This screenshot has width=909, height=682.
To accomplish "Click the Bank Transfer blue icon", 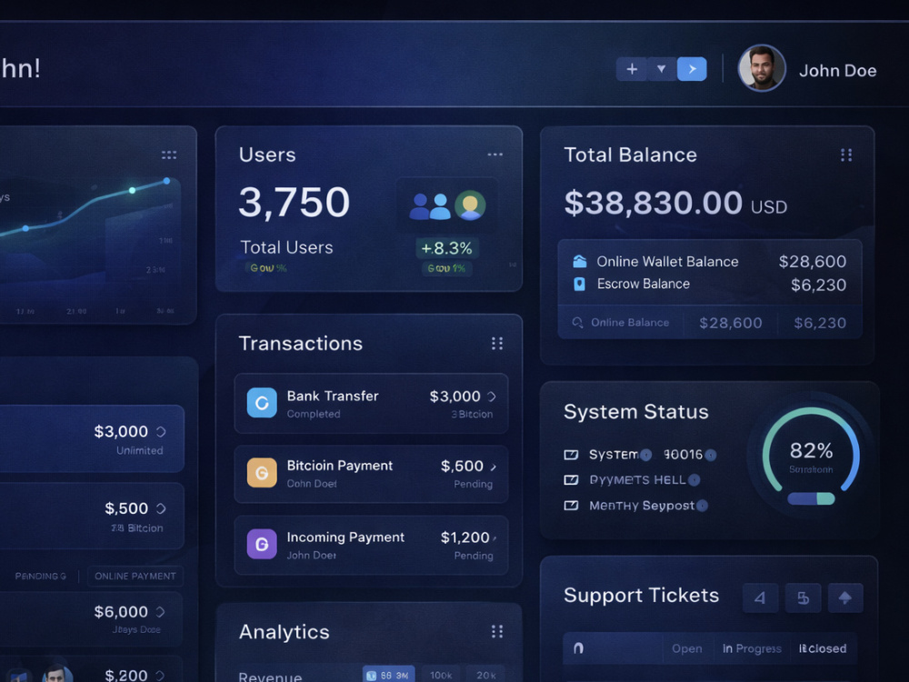I will pyautogui.click(x=262, y=403).
